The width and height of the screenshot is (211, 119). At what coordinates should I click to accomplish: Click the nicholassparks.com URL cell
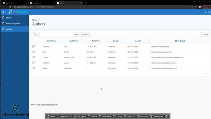point(164,63)
